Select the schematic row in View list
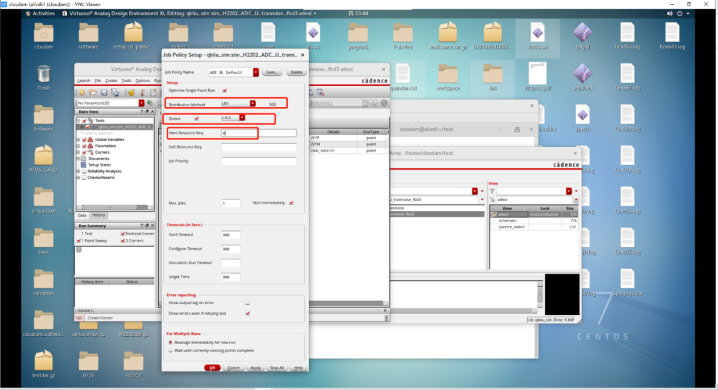This screenshot has height=390, width=718. 534,221
